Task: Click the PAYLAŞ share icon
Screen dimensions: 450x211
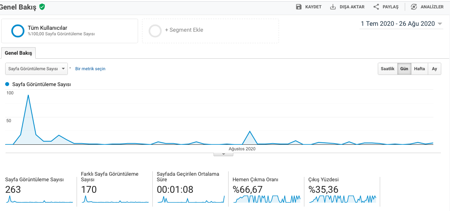Action: (x=376, y=7)
